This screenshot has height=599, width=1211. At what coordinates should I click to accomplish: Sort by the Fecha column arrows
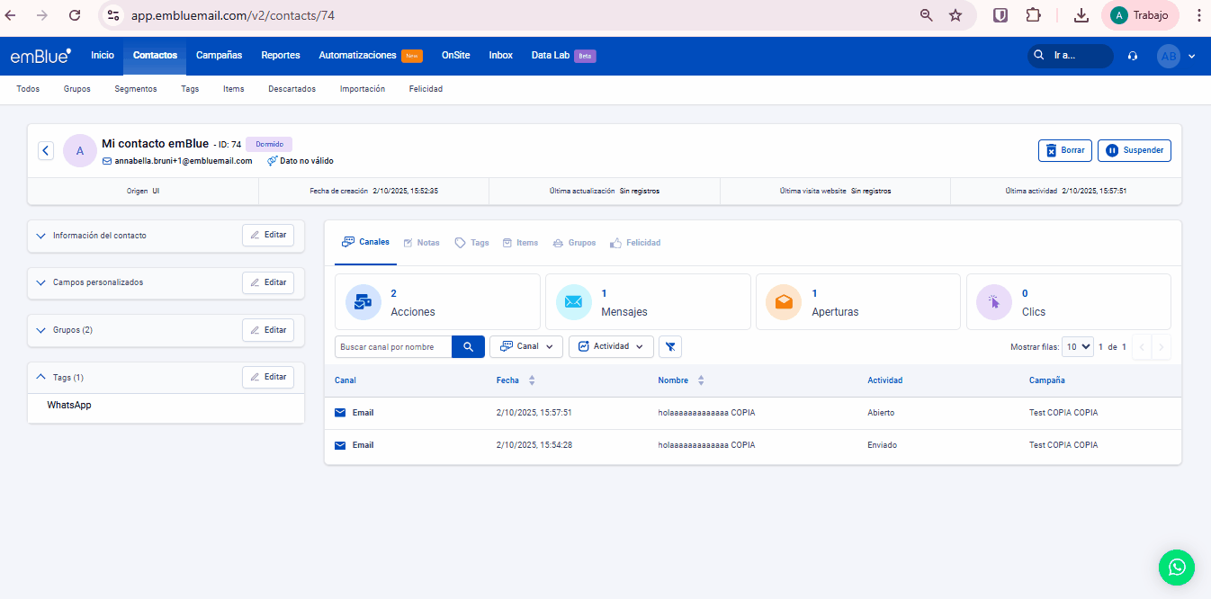(x=532, y=380)
